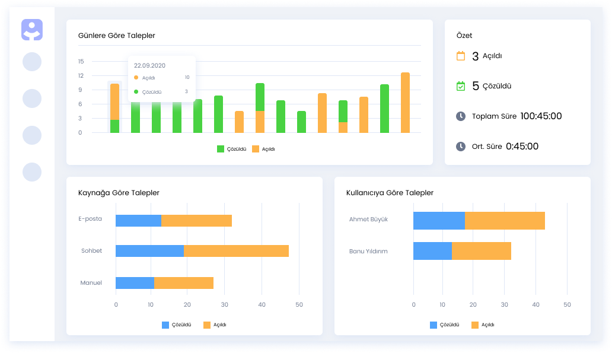Click Banu Yıldırım's blue bar segment
Viewport: 612px width, 353px height.
click(x=432, y=251)
